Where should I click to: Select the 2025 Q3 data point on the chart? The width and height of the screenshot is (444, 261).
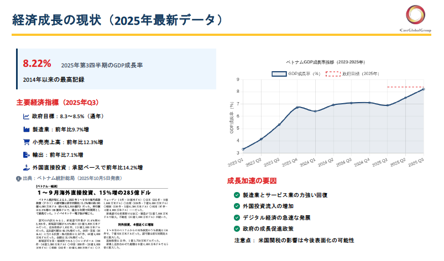[424, 89]
